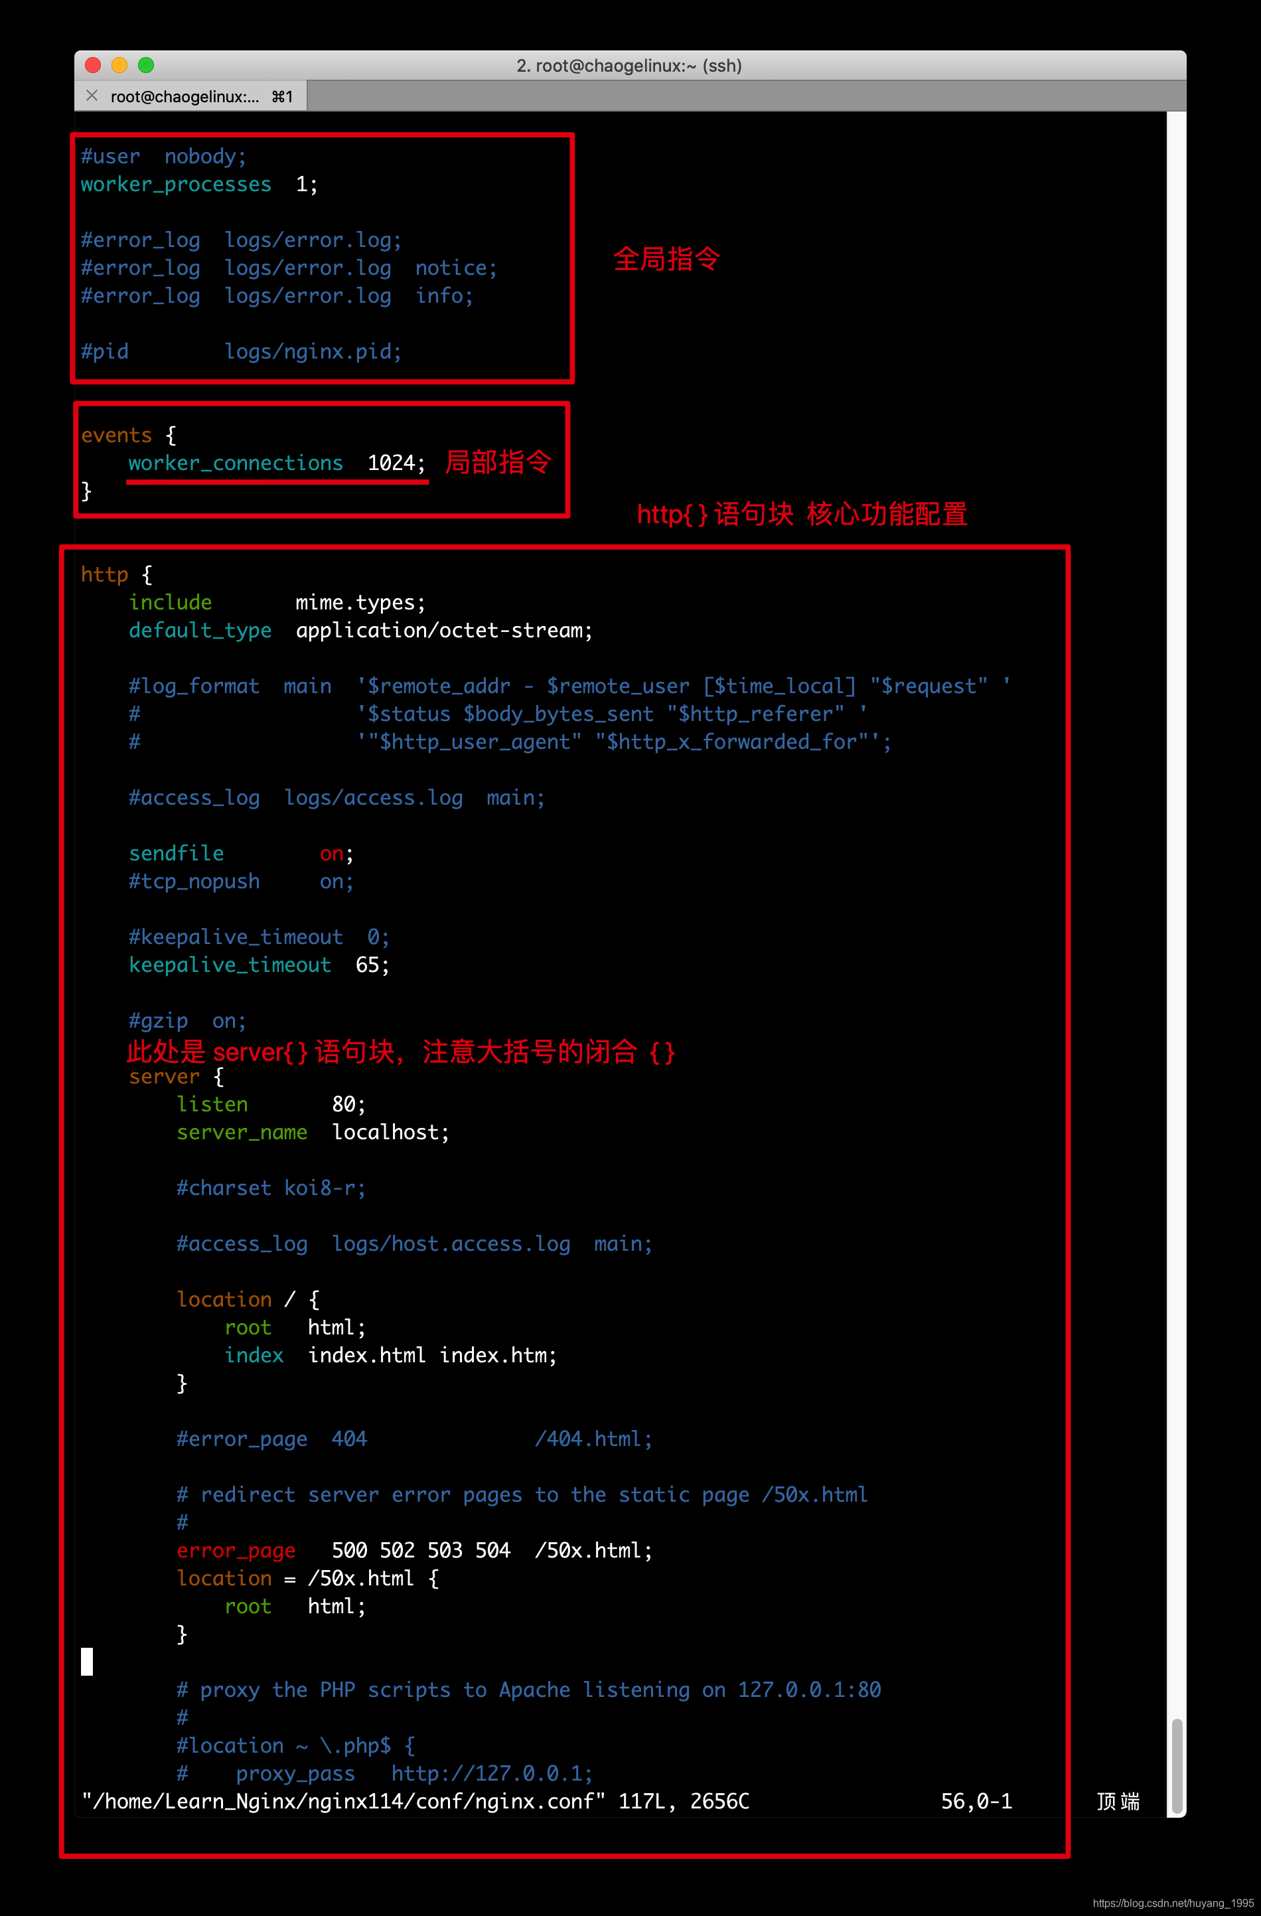Click the 'http' block keyword
The image size is (1261, 1916).
pyautogui.click(x=105, y=575)
